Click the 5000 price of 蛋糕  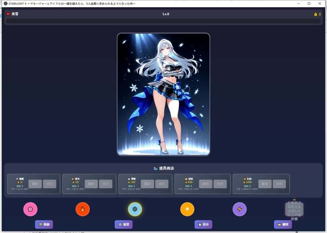coord(190,182)
